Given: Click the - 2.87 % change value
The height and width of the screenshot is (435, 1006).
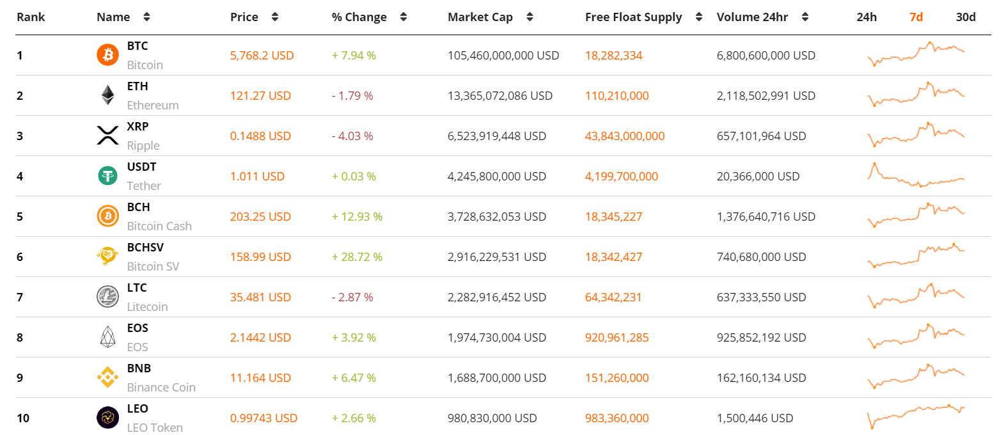Looking at the screenshot, I should [352, 297].
